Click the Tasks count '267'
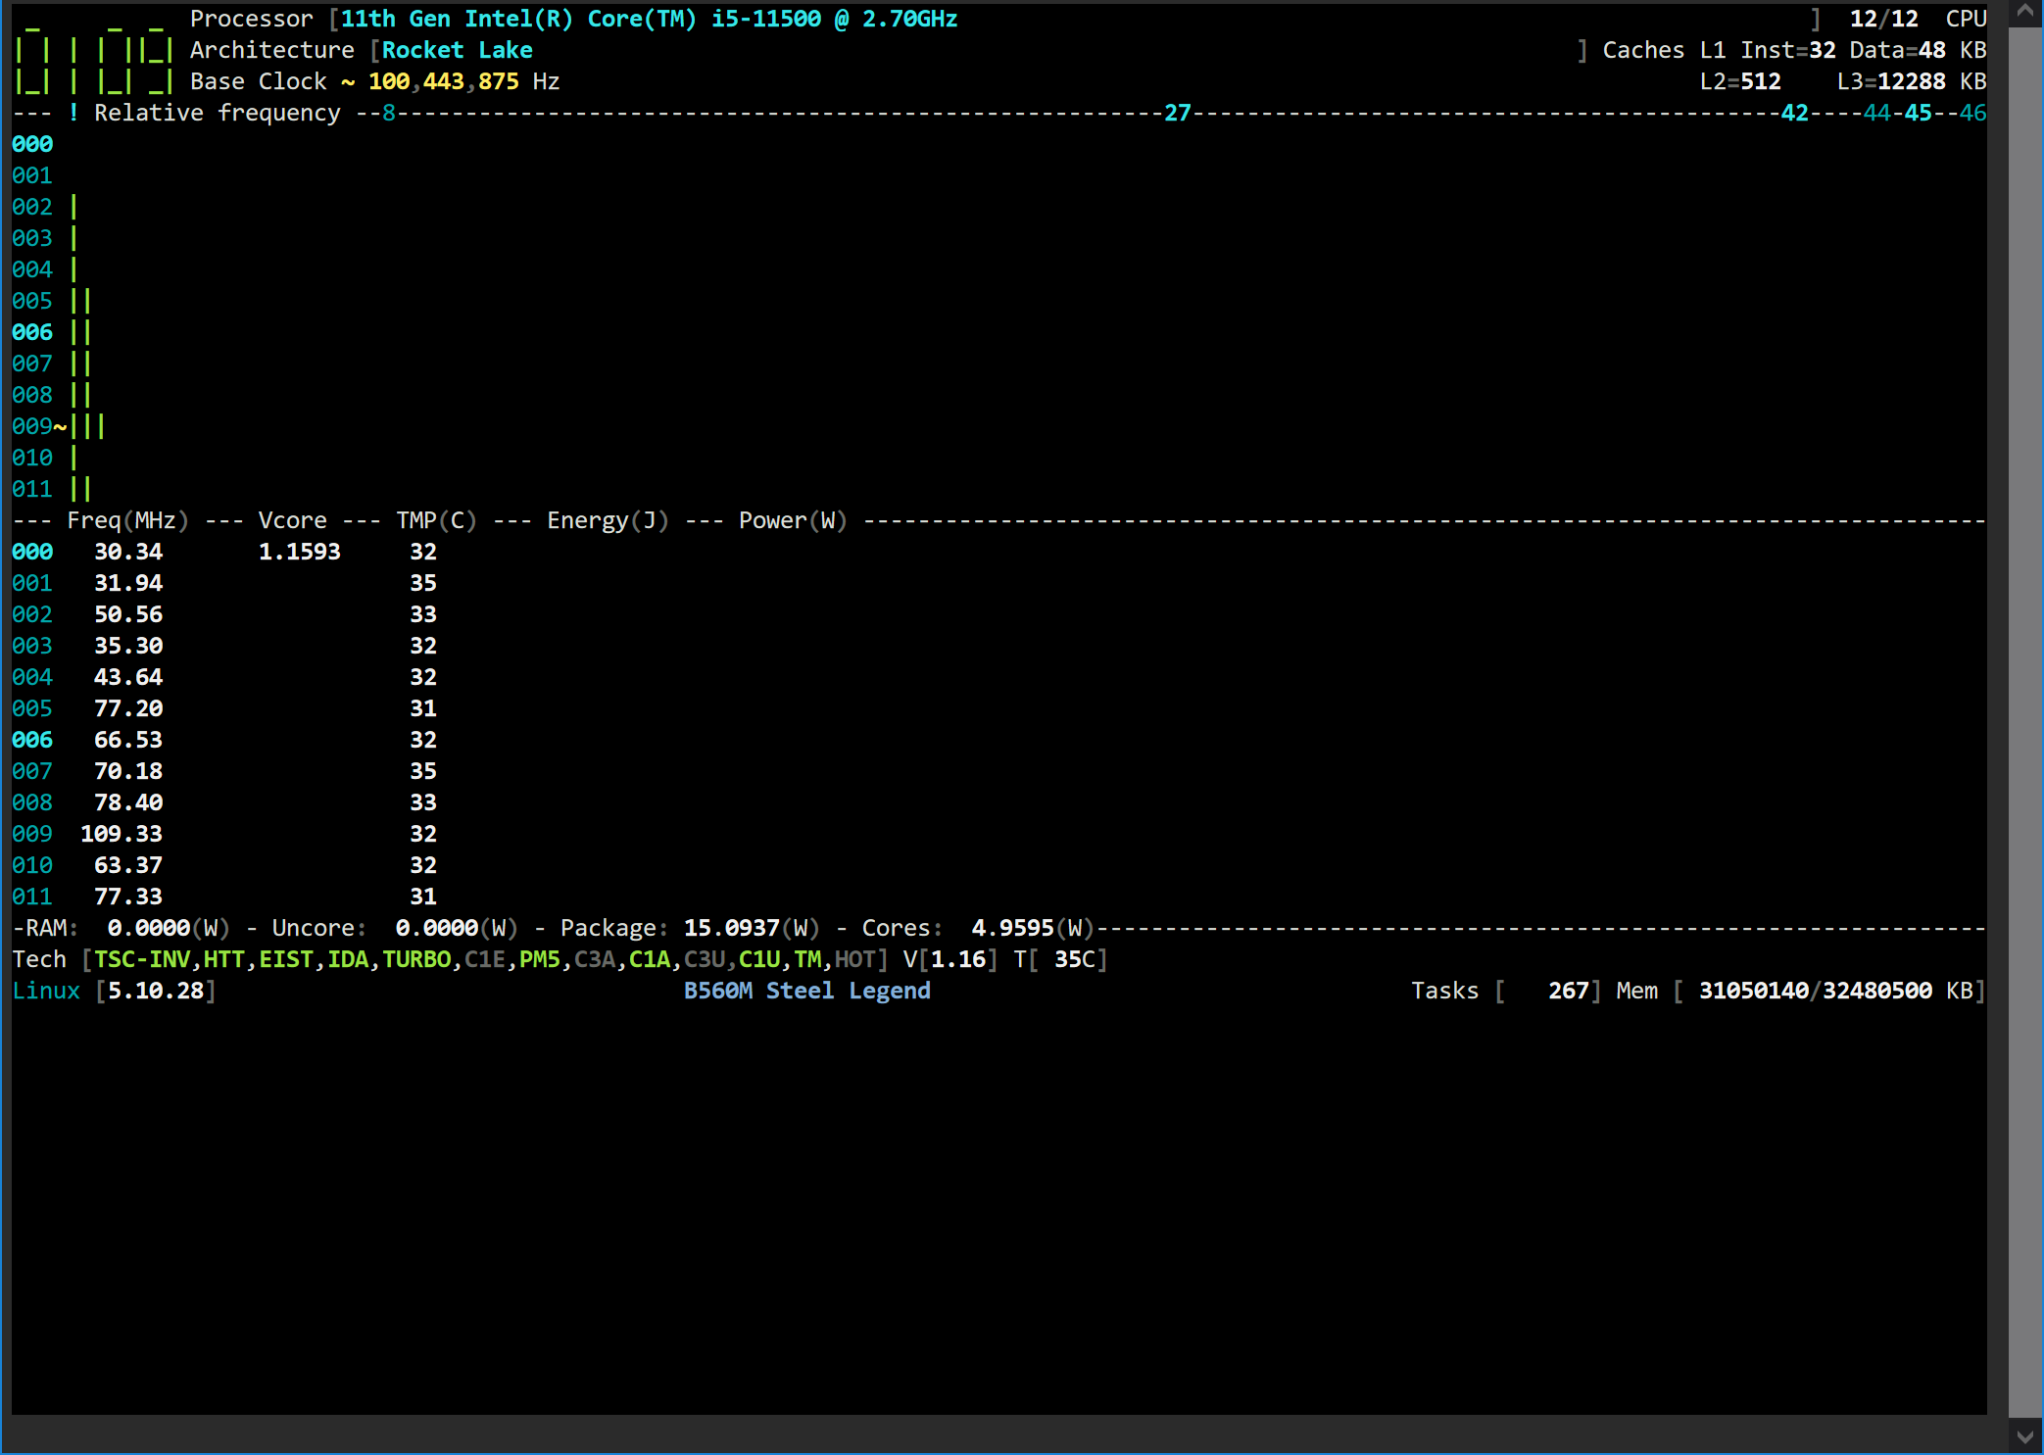This screenshot has width=2044, height=1455. pyautogui.click(x=1569, y=991)
